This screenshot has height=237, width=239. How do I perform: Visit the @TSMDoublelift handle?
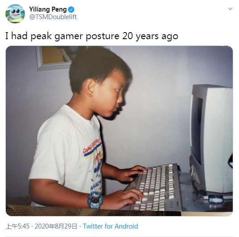pyautogui.click(x=53, y=17)
